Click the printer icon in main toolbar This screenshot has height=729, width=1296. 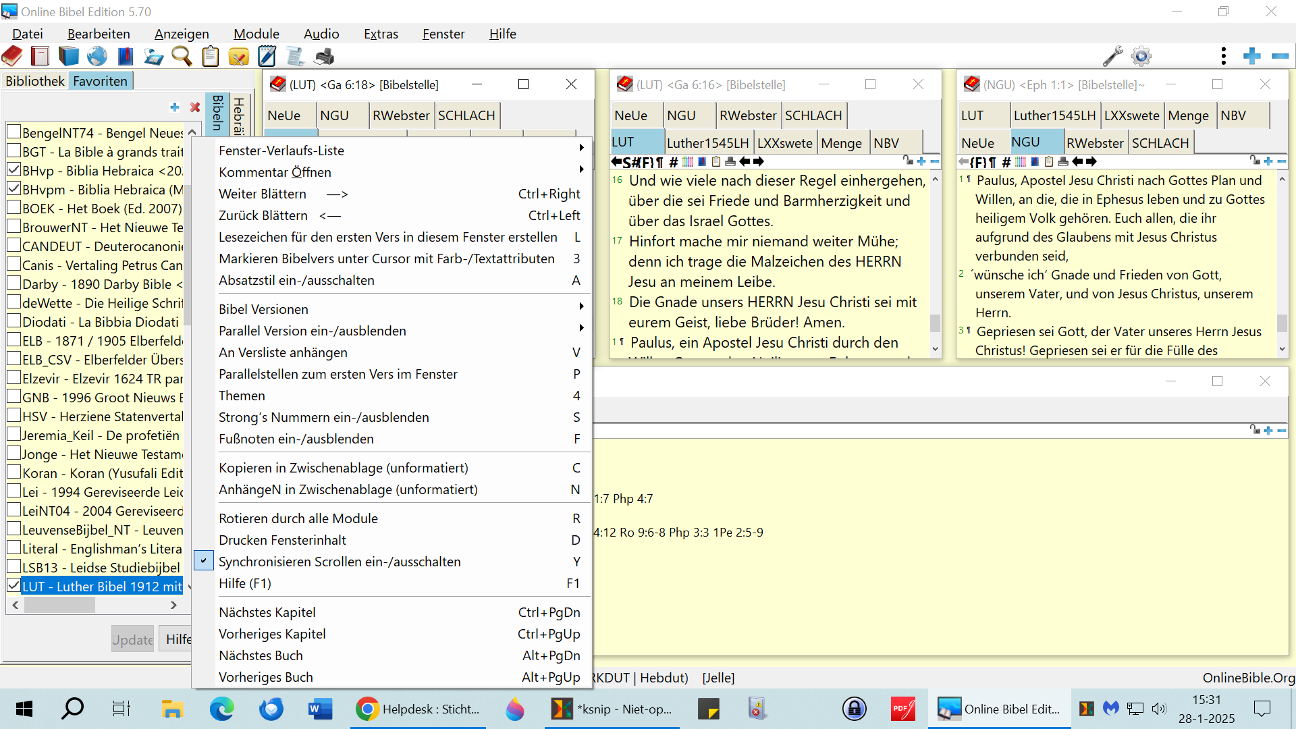pyautogui.click(x=324, y=57)
